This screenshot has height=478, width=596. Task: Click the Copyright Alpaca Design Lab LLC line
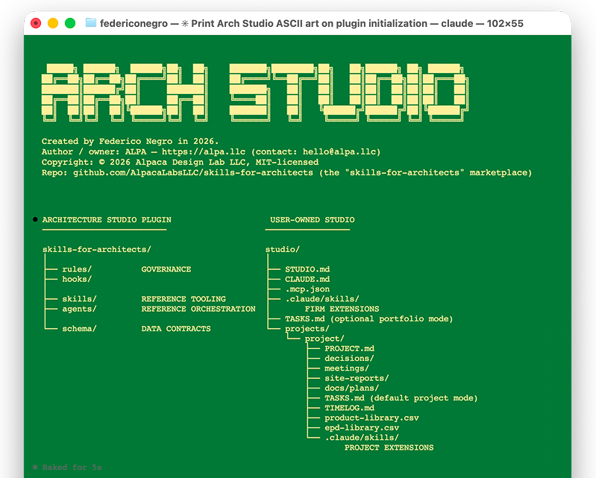click(180, 163)
